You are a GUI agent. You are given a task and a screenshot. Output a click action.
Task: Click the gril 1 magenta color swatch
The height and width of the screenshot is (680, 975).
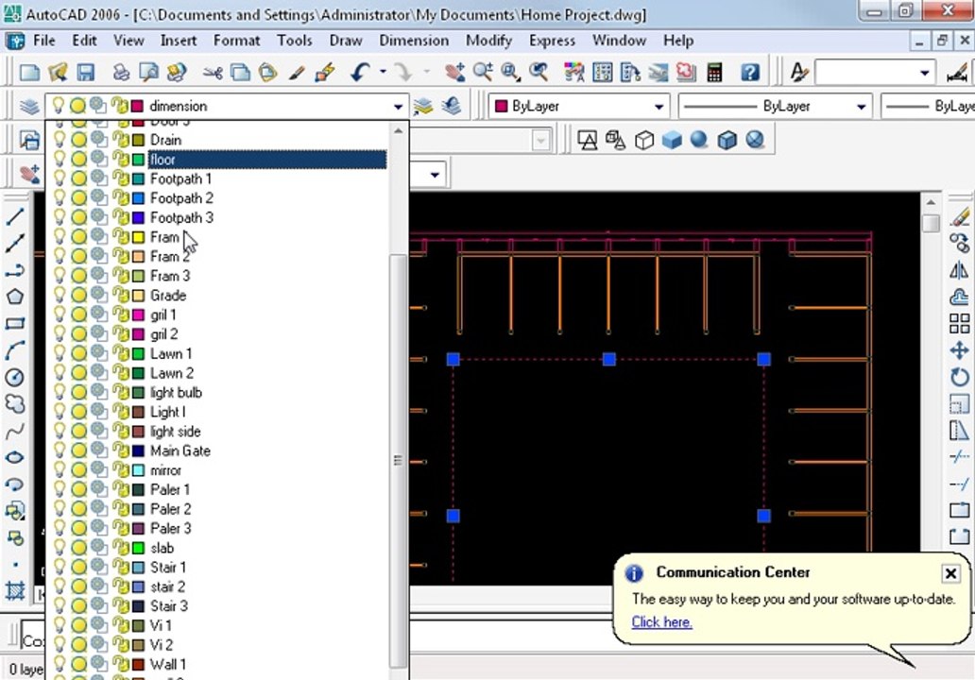138,315
